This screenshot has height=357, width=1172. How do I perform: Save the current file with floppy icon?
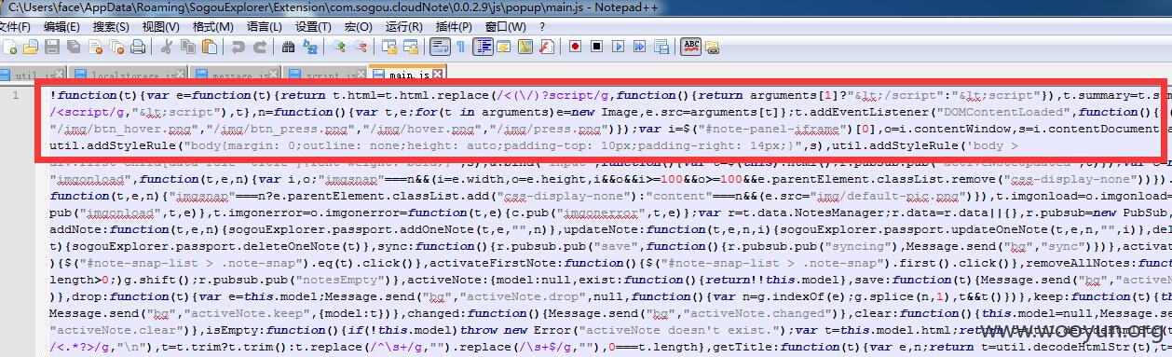tap(52, 47)
